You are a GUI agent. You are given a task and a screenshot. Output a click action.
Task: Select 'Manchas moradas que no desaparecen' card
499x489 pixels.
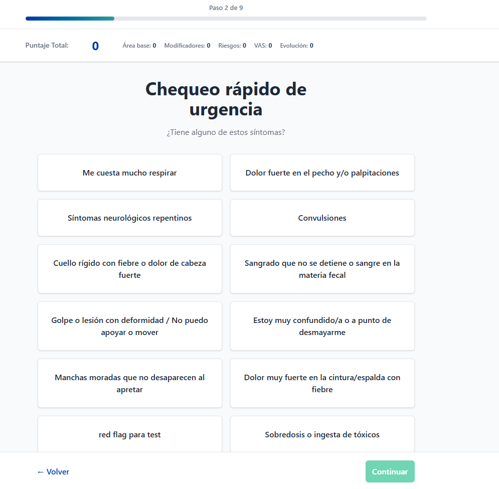tap(129, 383)
